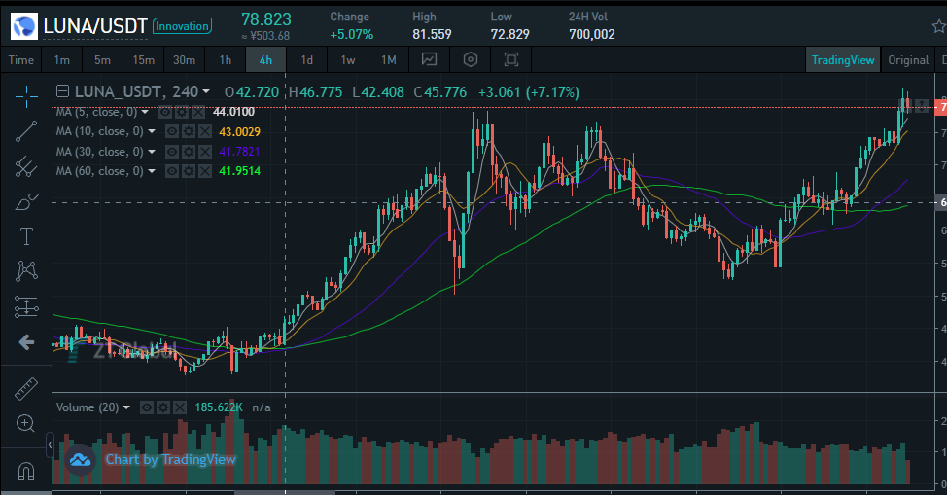
Task: Activate the zoom in tool
Action: 26,423
